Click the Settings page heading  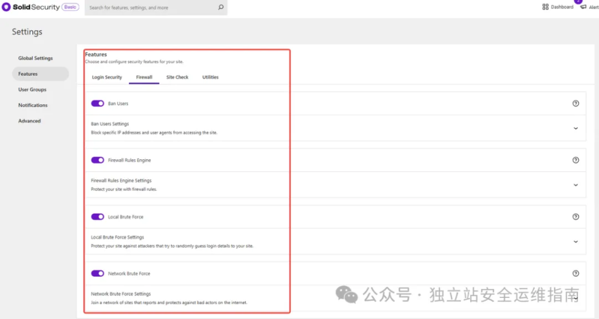(27, 32)
